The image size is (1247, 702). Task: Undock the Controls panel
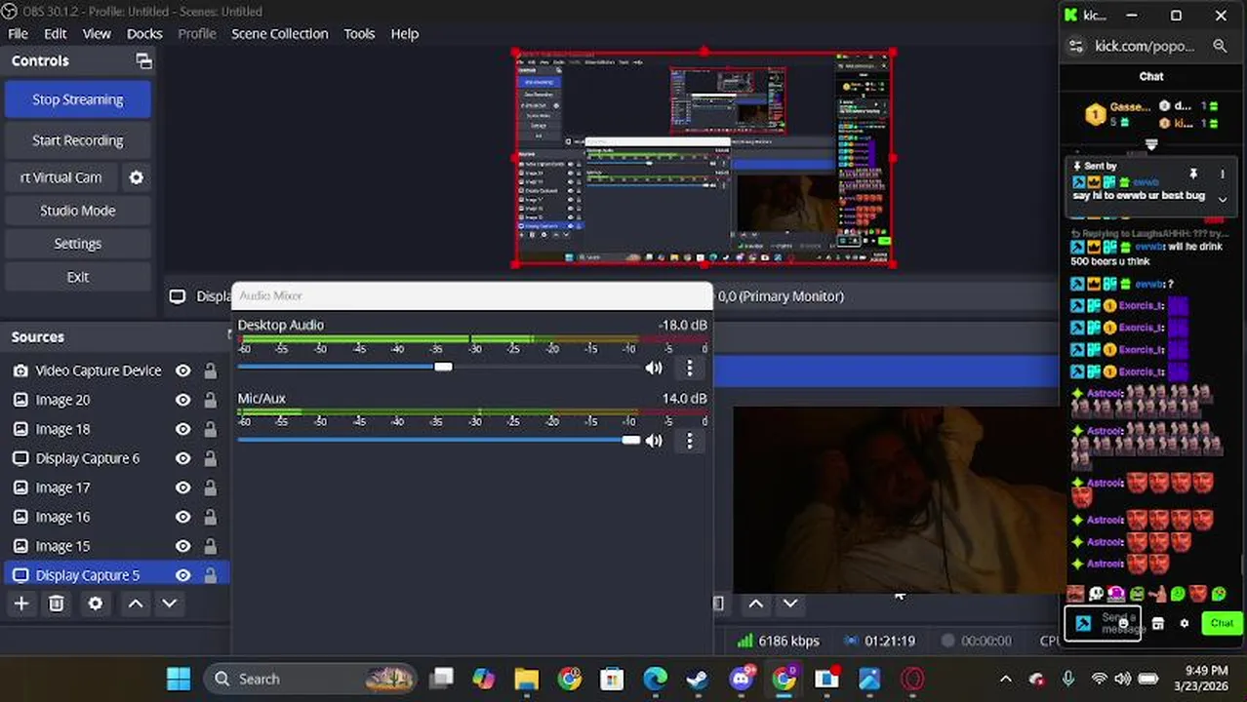143,60
